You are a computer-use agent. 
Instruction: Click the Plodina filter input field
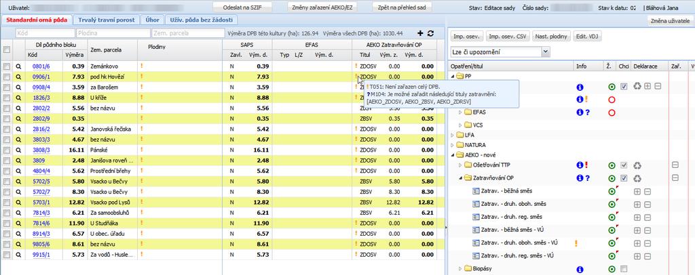pos(113,33)
